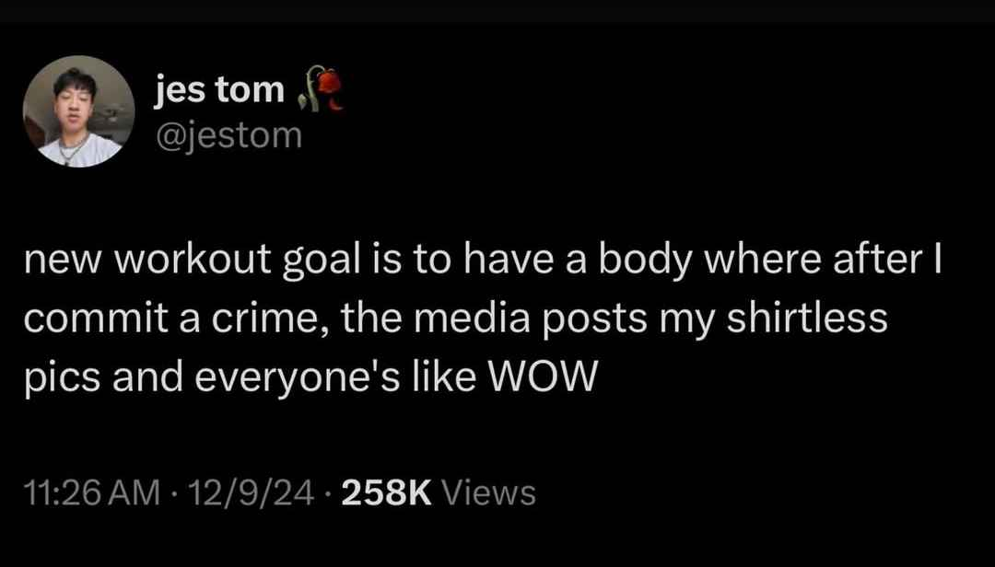
Task: Click the 12/9/24 date
Action: click(252, 492)
